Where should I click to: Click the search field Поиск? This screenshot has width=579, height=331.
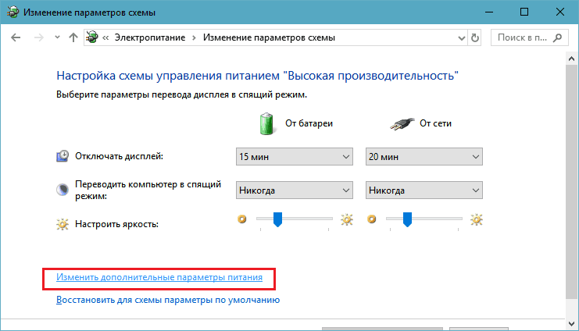(x=528, y=37)
